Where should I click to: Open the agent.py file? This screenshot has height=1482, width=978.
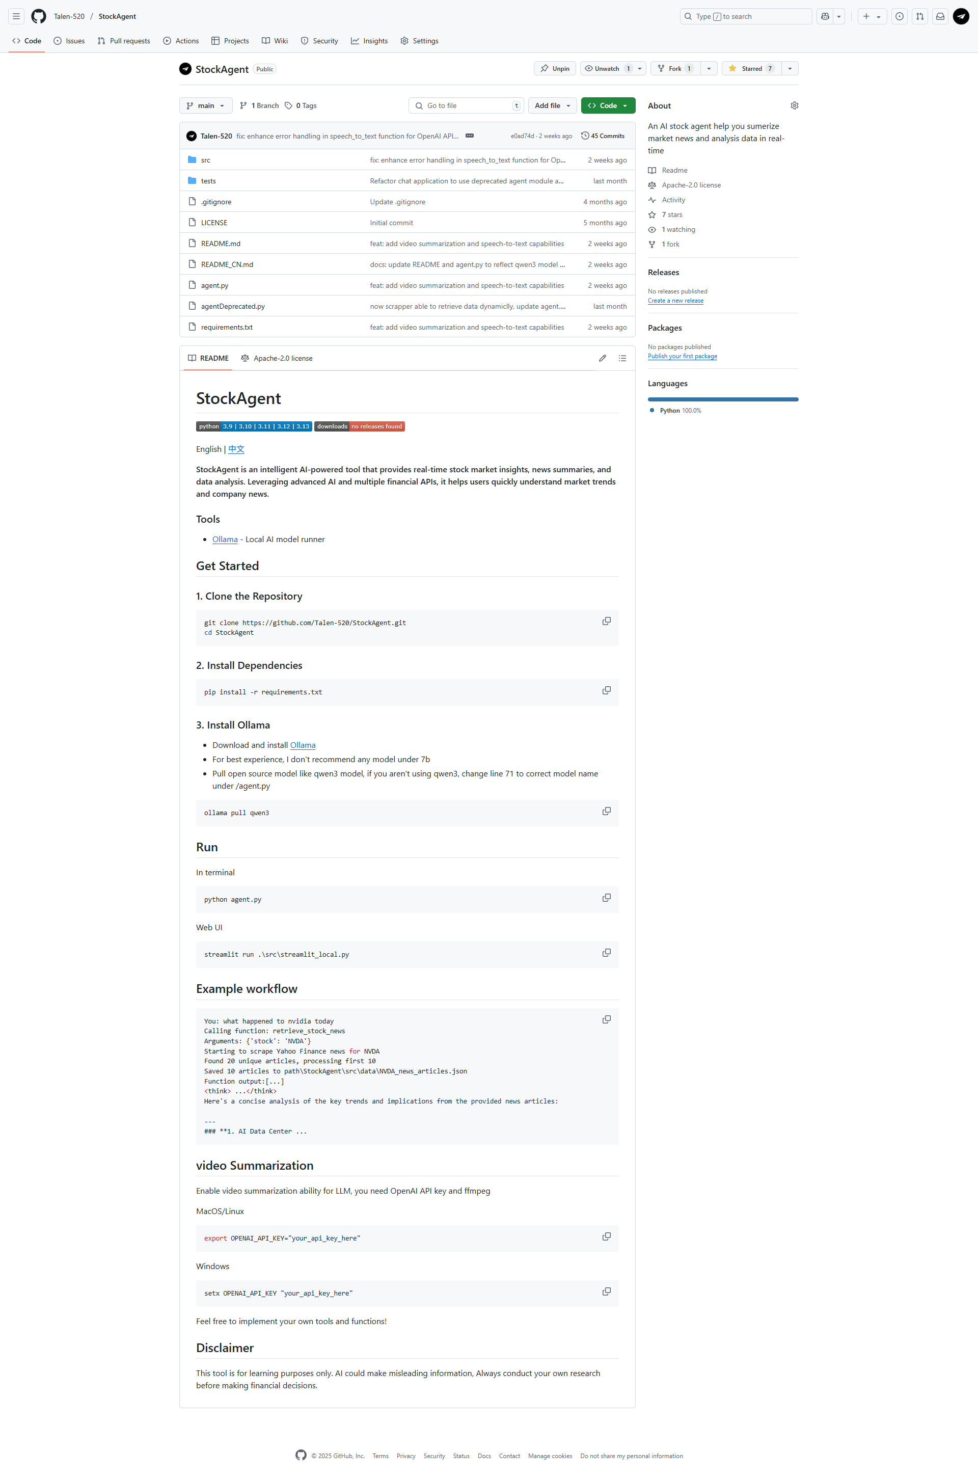214,286
